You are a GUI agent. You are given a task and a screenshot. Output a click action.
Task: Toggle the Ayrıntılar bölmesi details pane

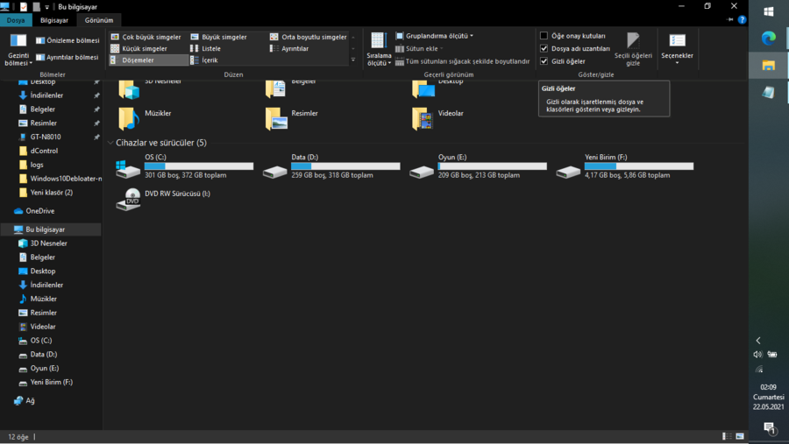click(68, 57)
